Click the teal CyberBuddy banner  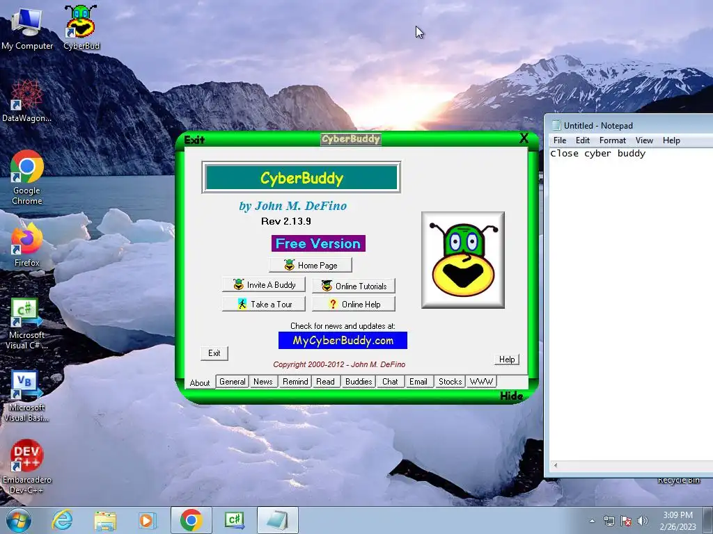pyautogui.click(x=301, y=177)
